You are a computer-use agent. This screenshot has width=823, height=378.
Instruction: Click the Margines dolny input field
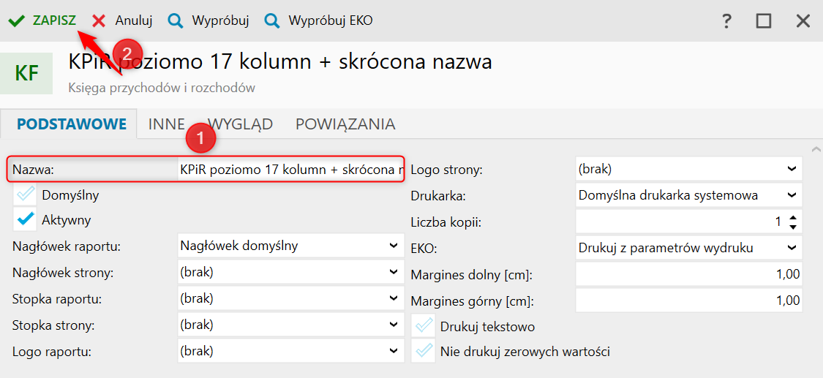[x=688, y=274]
